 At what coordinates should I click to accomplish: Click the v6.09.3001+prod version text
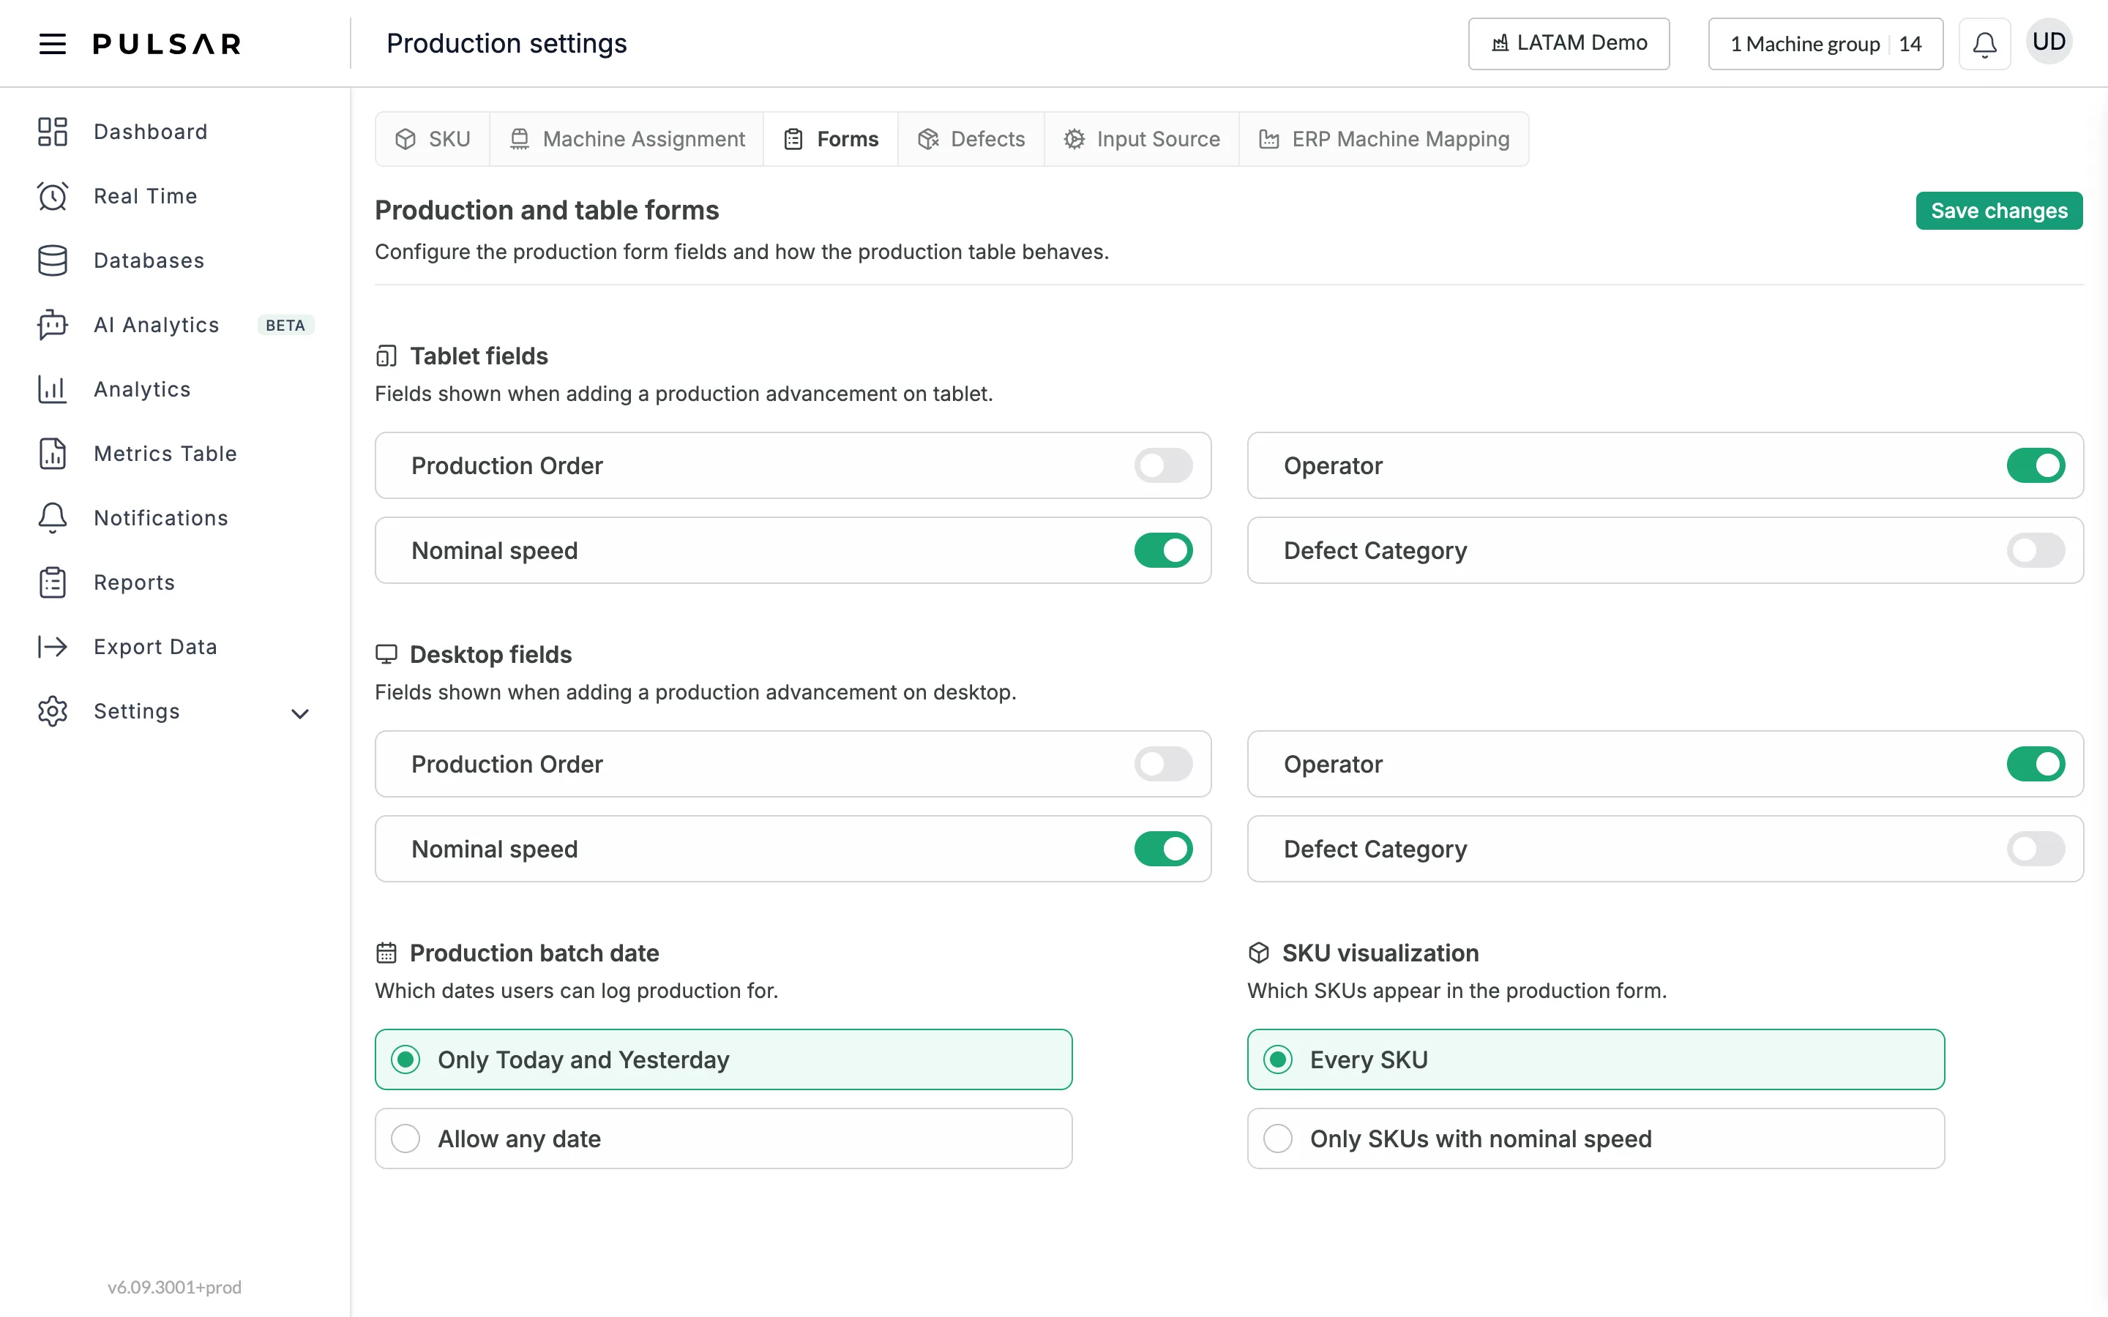174,1286
